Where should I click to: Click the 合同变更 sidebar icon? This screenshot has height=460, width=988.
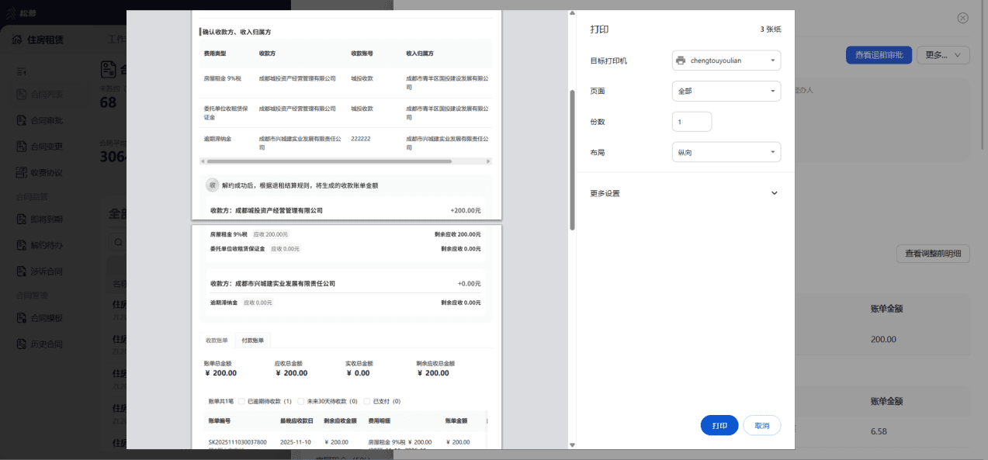click(x=22, y=146)
